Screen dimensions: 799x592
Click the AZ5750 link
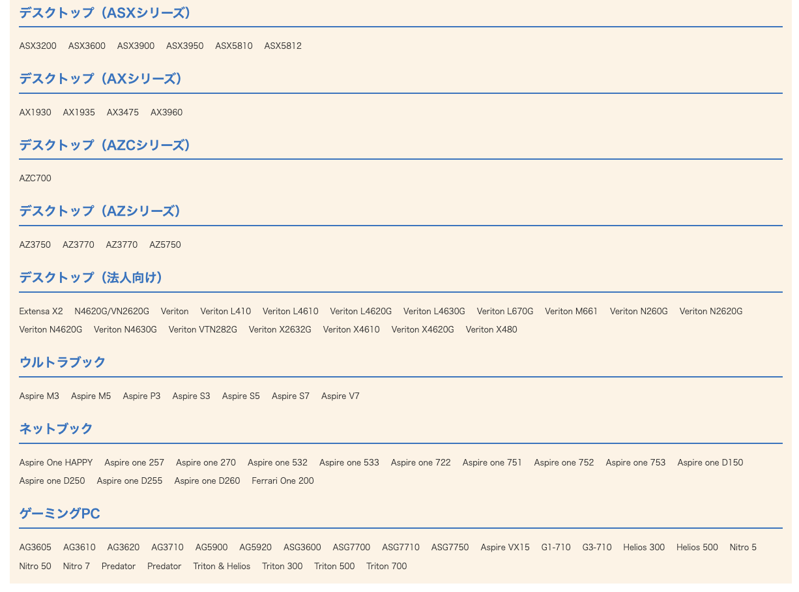(165, 244)
